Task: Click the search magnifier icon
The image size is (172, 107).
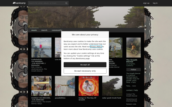Action: click(x=66, y=3)
